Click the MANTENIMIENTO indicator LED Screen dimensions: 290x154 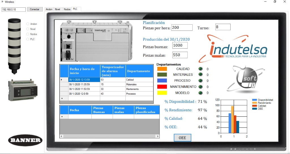click(201, 87)
